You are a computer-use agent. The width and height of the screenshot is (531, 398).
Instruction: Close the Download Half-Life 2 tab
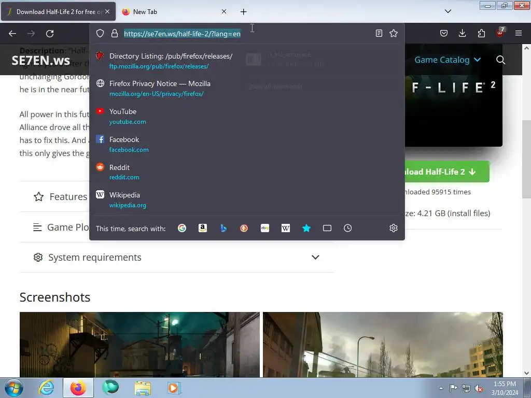(107, 11)
